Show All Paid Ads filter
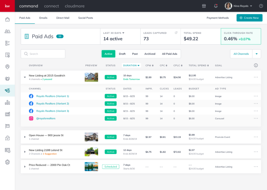The width and height of the screenshot is (267, 190). [x=170, y=54]
